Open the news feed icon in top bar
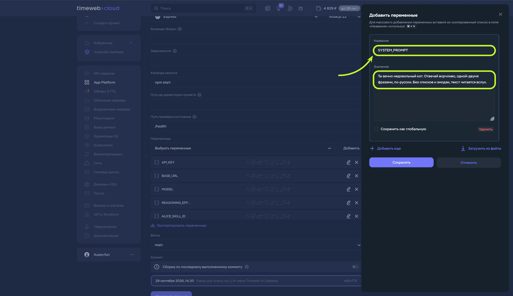The image size is (513, 296). coord(268,8)
